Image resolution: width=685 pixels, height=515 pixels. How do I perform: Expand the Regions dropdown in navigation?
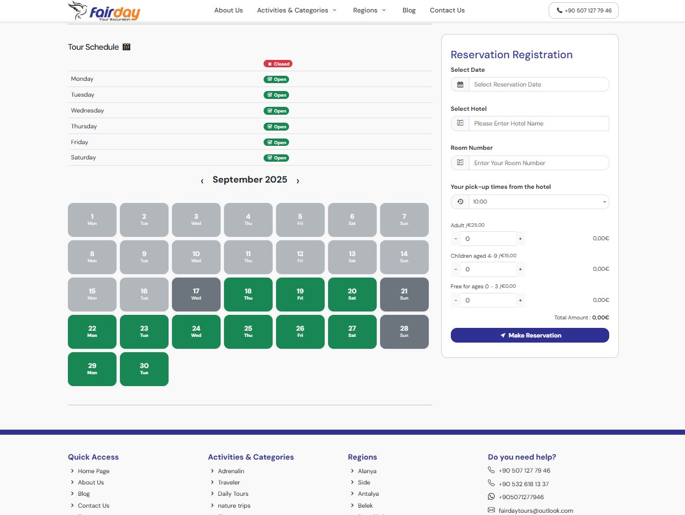click(x=369, y=10)
